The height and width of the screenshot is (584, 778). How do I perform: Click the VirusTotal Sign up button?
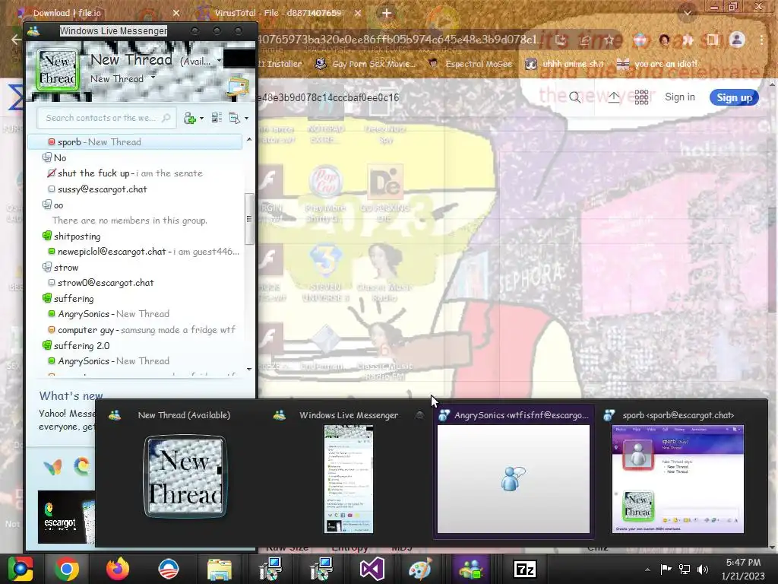tap(735, 98)
